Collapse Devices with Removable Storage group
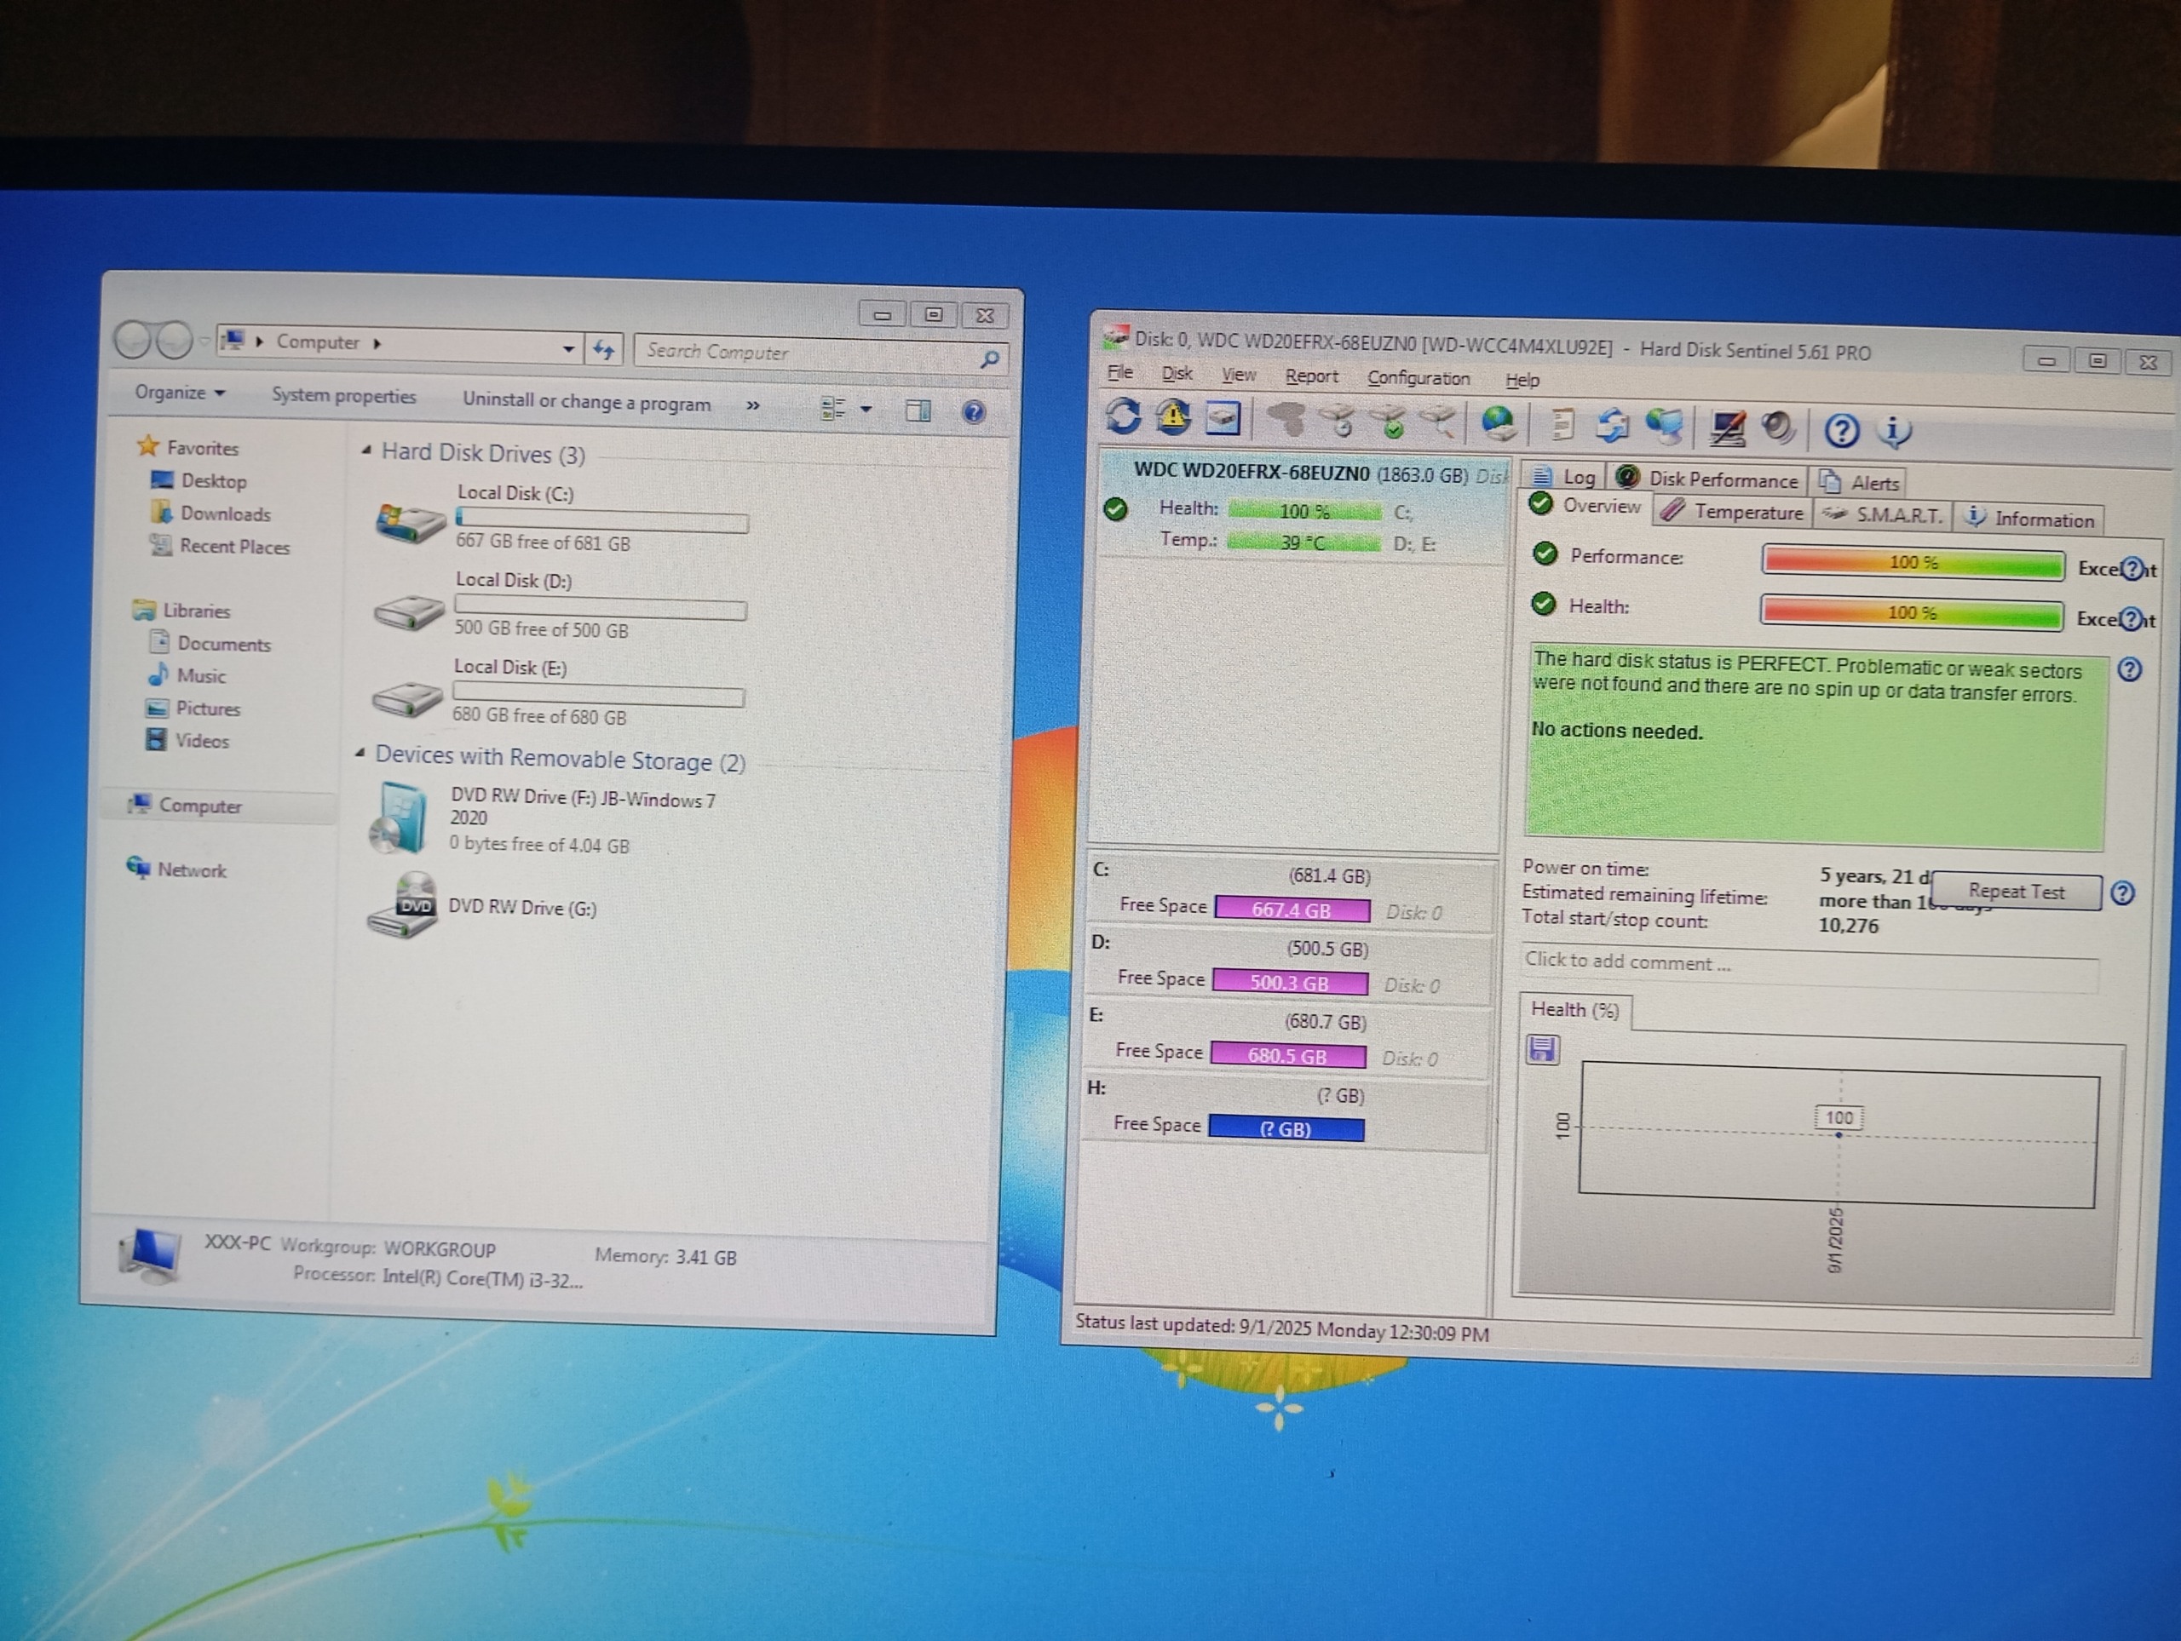Viewport: 2181px width, 1641px height. [x=360, y=753]
